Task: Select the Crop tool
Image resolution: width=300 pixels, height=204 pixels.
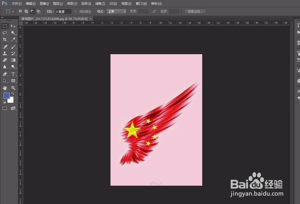Action: (x=5, y=39)
